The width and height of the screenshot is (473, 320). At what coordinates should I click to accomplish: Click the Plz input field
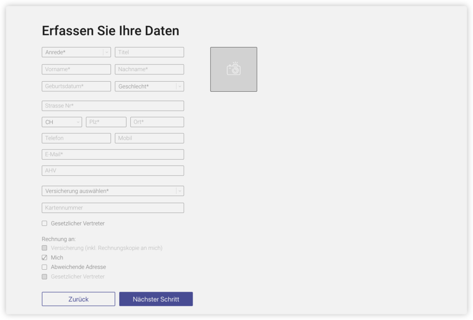click(x=106, y=122)
